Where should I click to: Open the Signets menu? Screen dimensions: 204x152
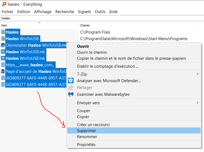pyautogui.click(x=84, y=12)
